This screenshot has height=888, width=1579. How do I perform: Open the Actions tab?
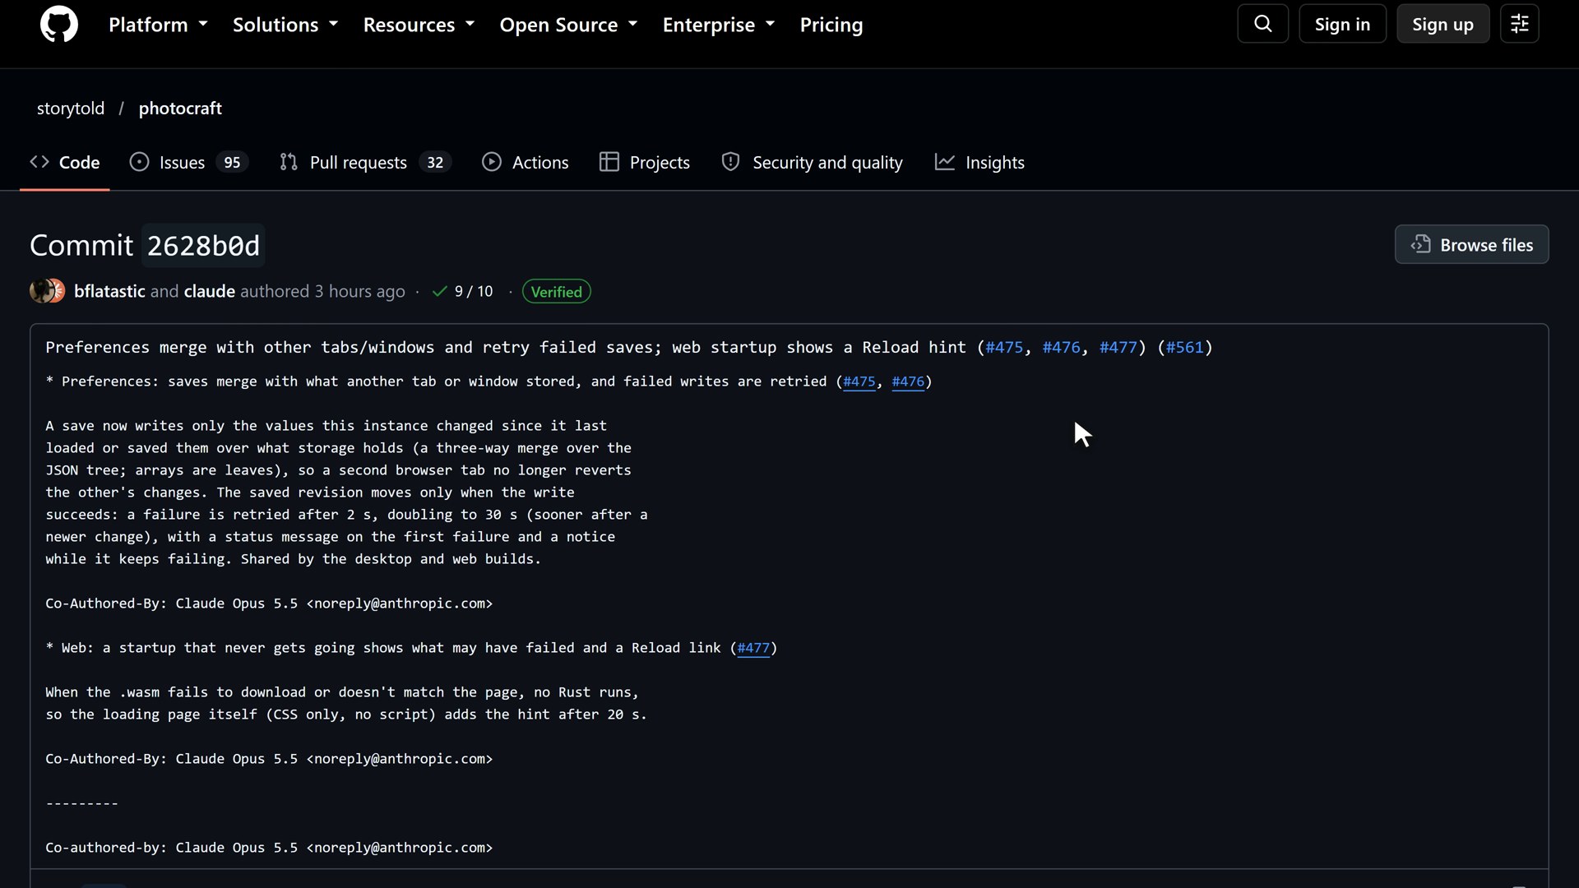pos(526,162)
